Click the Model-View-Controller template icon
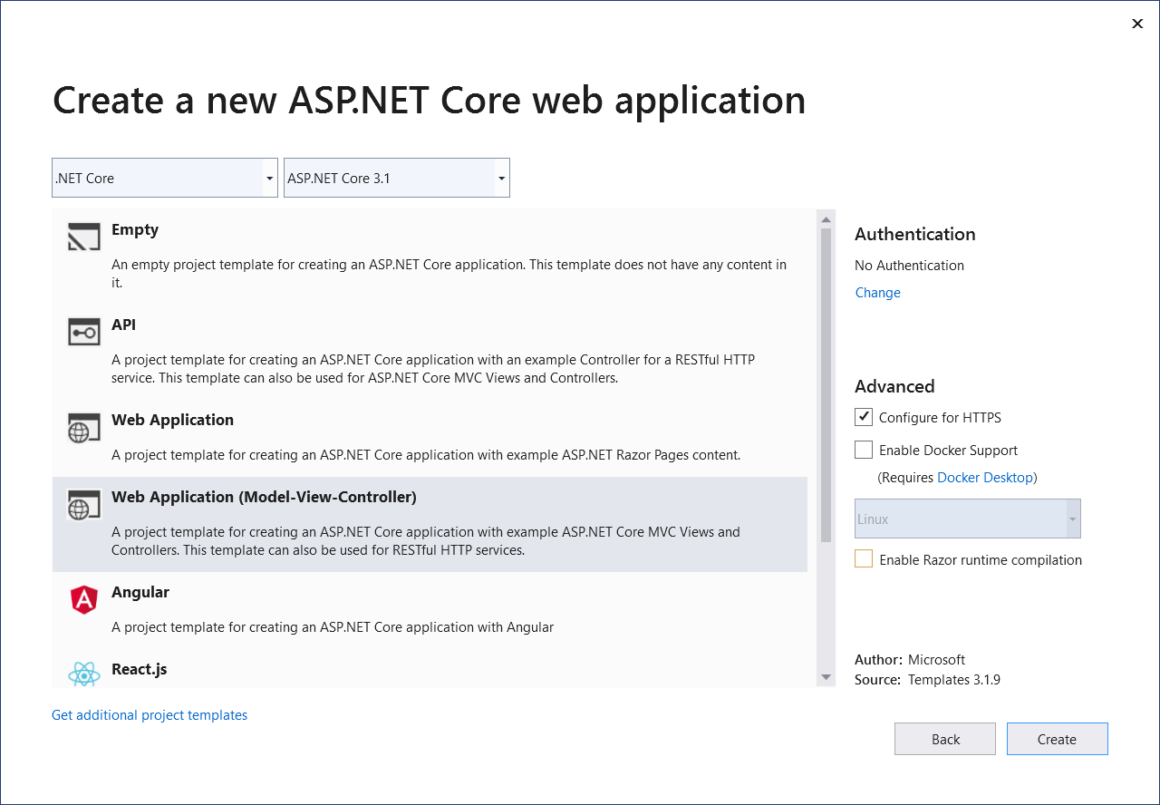The image size is (1160, 805). pos(83,504)
